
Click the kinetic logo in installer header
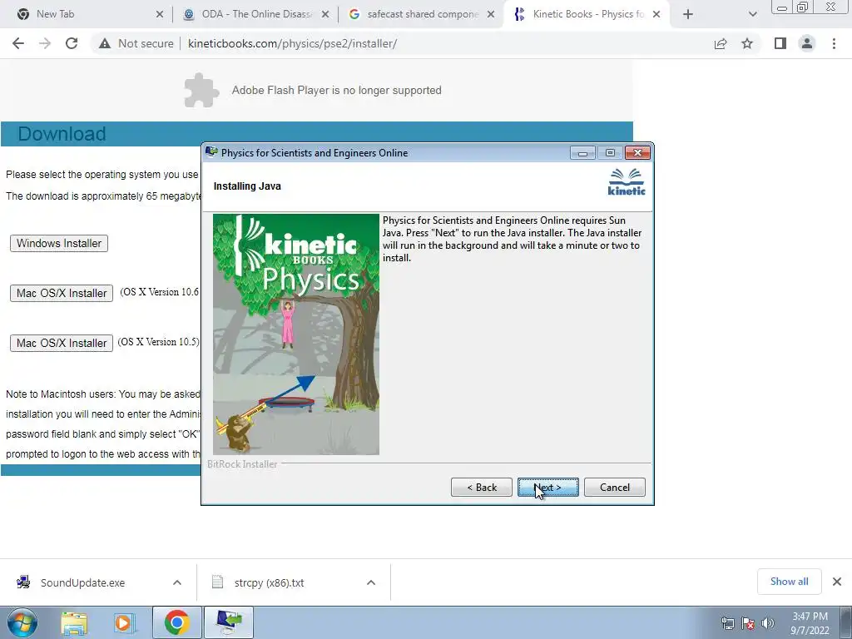627,182
